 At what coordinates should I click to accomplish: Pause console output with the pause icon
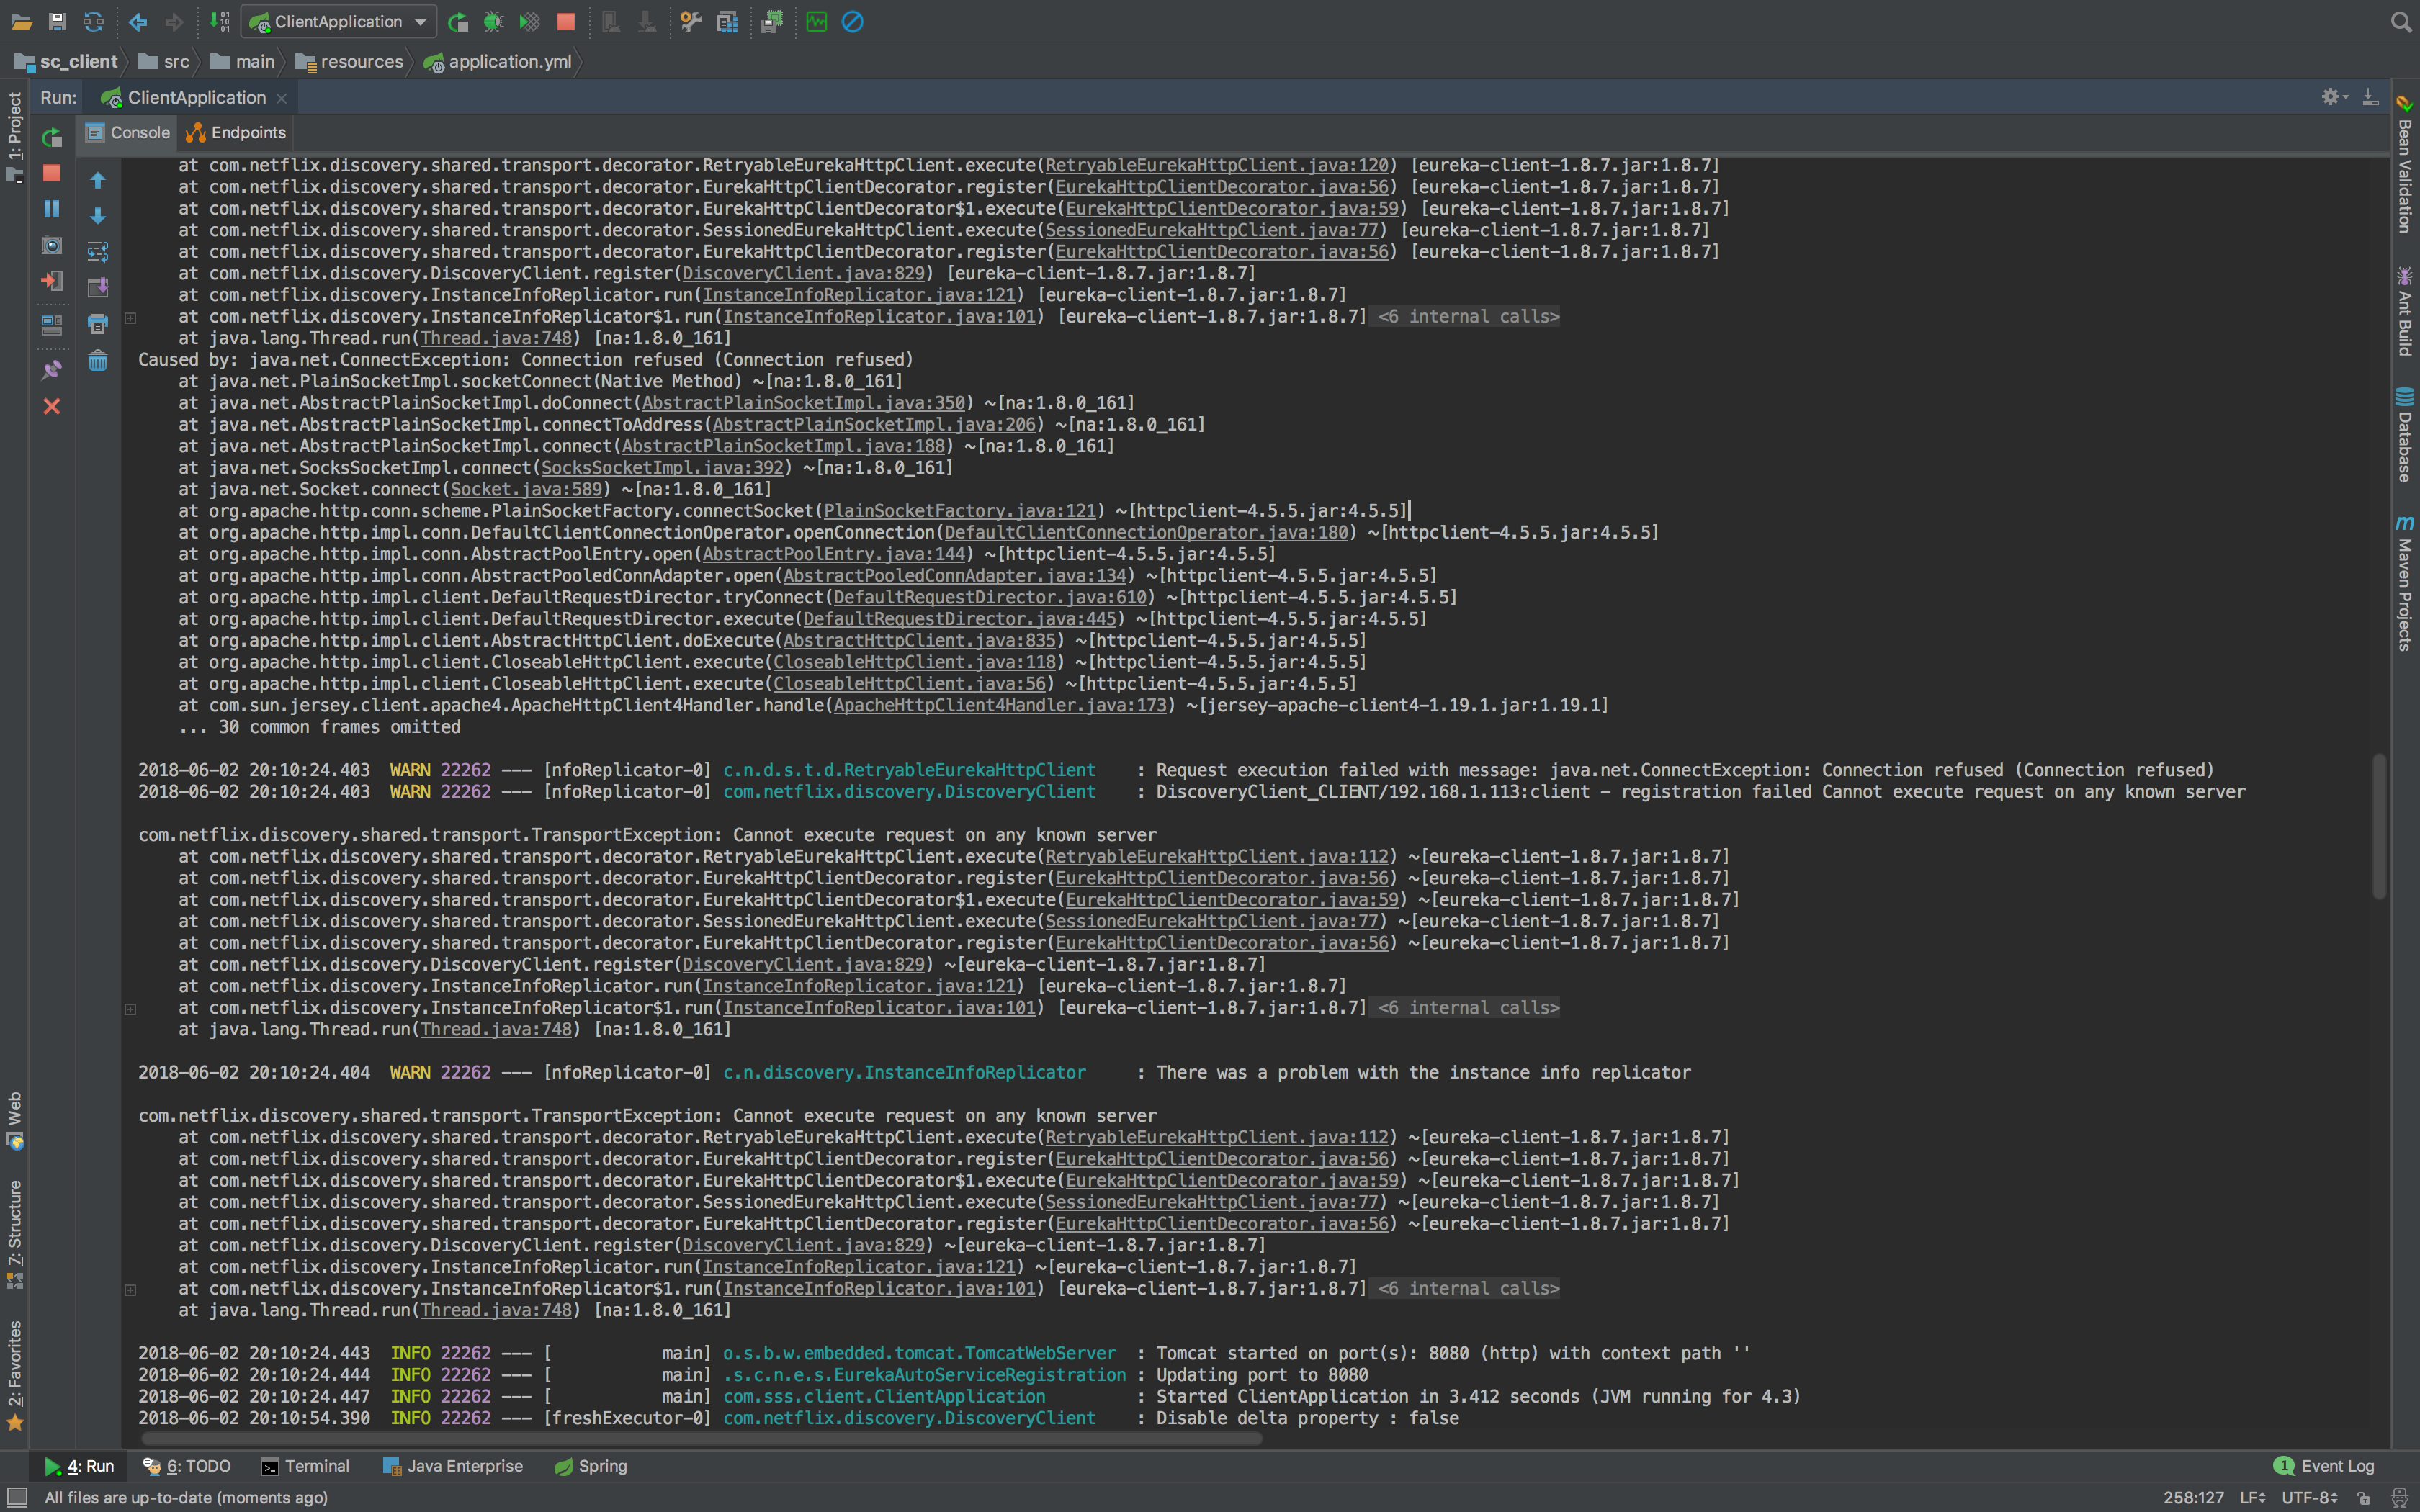point(52,209)
